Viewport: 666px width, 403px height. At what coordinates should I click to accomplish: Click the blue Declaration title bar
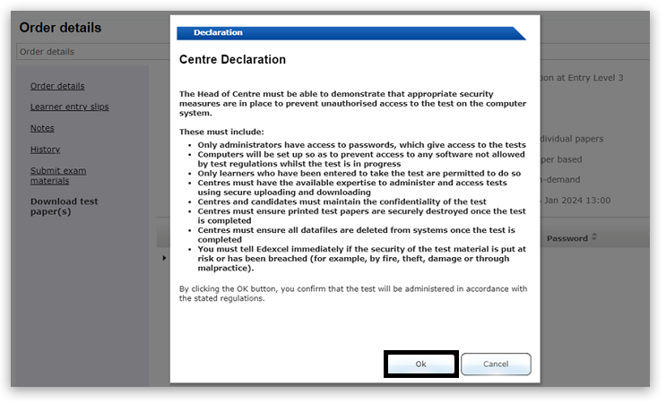350,33
